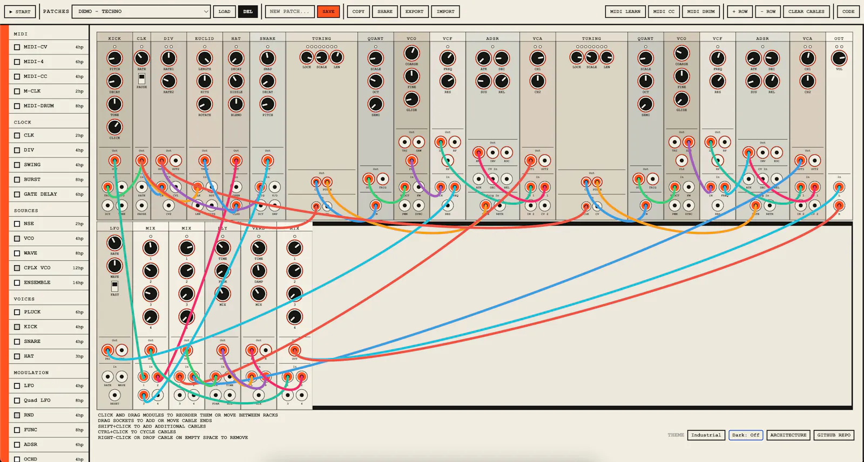This screenshot has width=864, height=462.
Task: Toggle the LFO module's FAST switch
Action: pyautogui.click(x=114, y=286)
